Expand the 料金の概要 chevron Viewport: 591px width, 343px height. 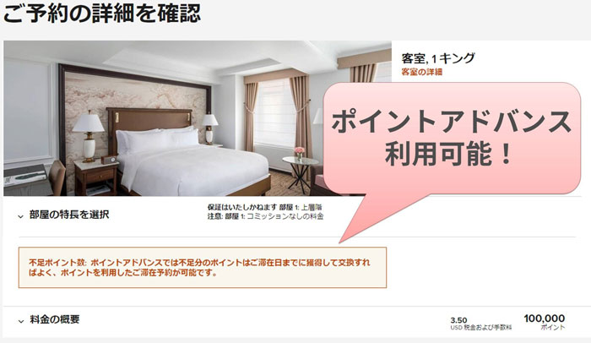(21, 321)
